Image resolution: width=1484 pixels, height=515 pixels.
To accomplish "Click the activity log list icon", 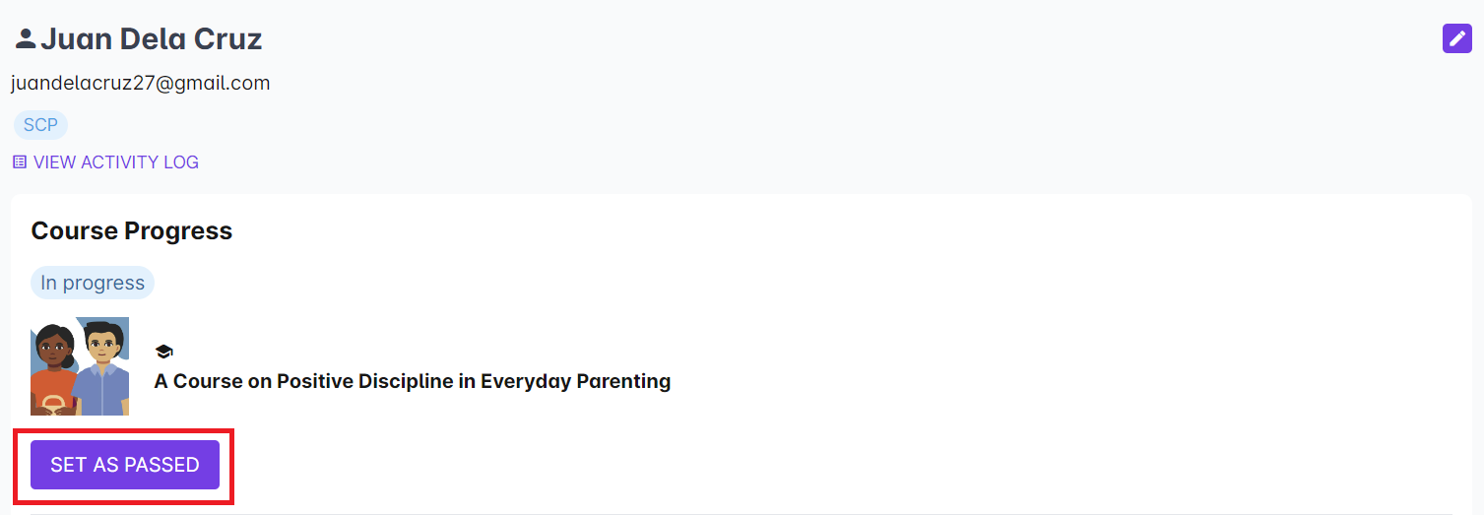I will [20, 162].
